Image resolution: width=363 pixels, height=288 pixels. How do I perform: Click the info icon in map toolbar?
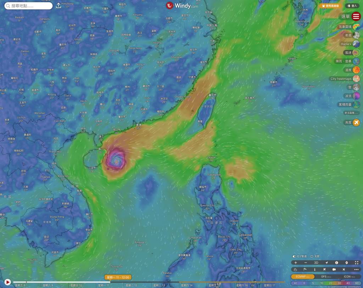coord(336,263)
